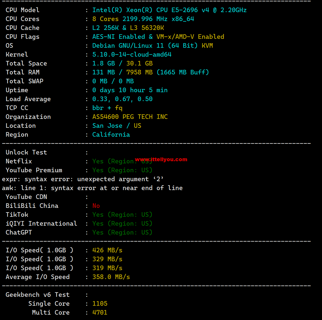322x320 pixels.
Task: Select the TikTok Yes Region US result
Action: [122, 215]
